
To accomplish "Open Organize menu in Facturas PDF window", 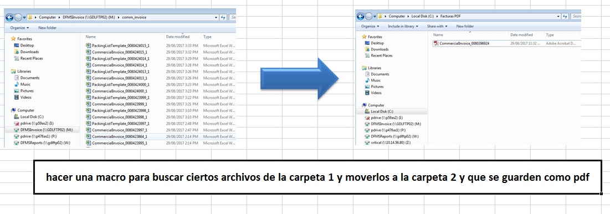I will coord(370,27).
